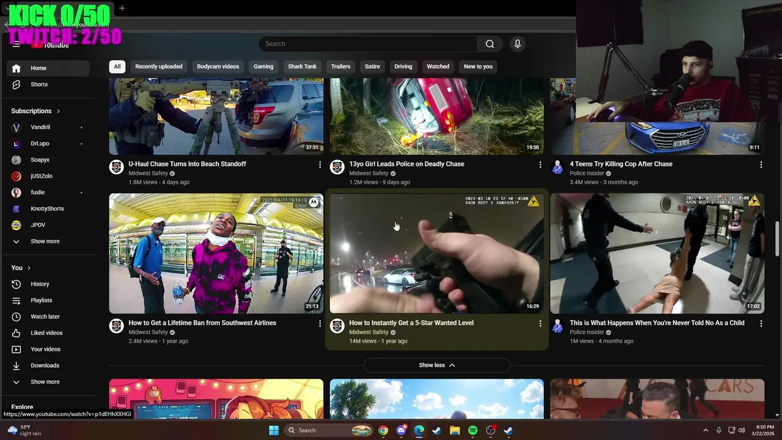This screenshot has width=782, height=440.
Task: Select the Satire filter chip
Action: [x=372, y=67]
